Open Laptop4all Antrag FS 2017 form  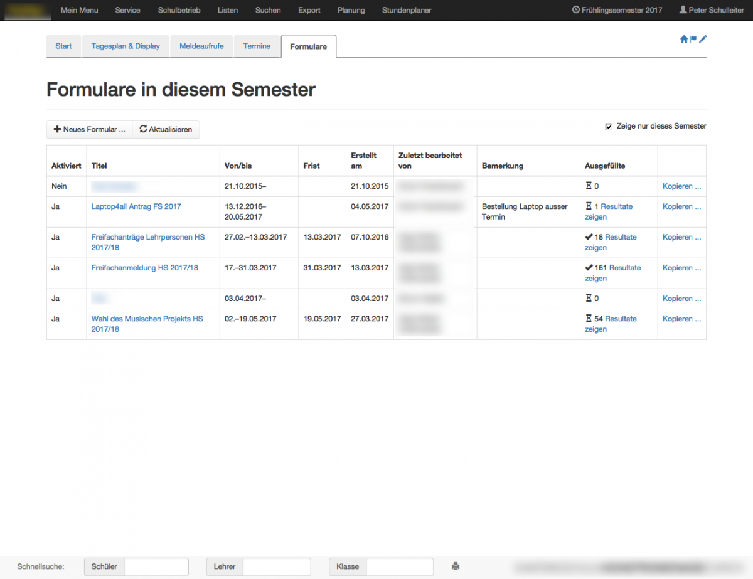coord(136,206)
